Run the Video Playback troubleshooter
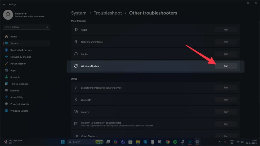The width and height of the screenshot is (260, 146). click(226, 136)
